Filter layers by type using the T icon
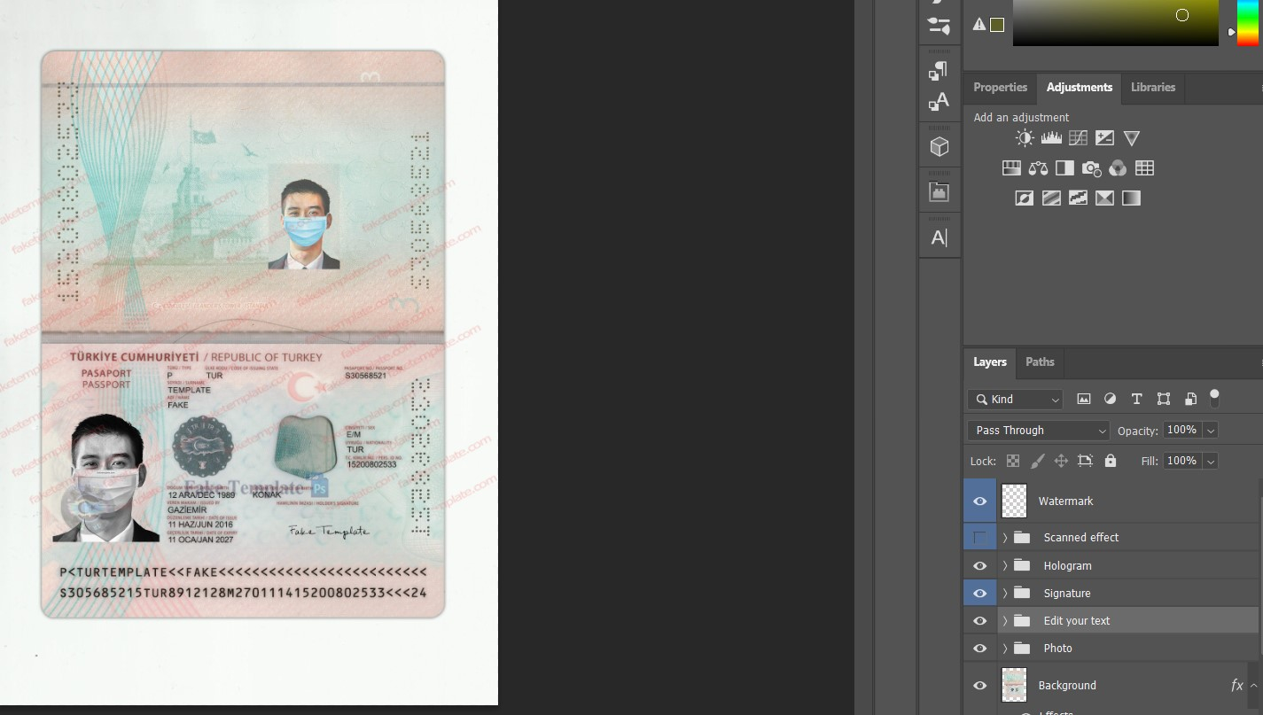The width and height of the screenshot is (1263, 715). pos(1136,399)
